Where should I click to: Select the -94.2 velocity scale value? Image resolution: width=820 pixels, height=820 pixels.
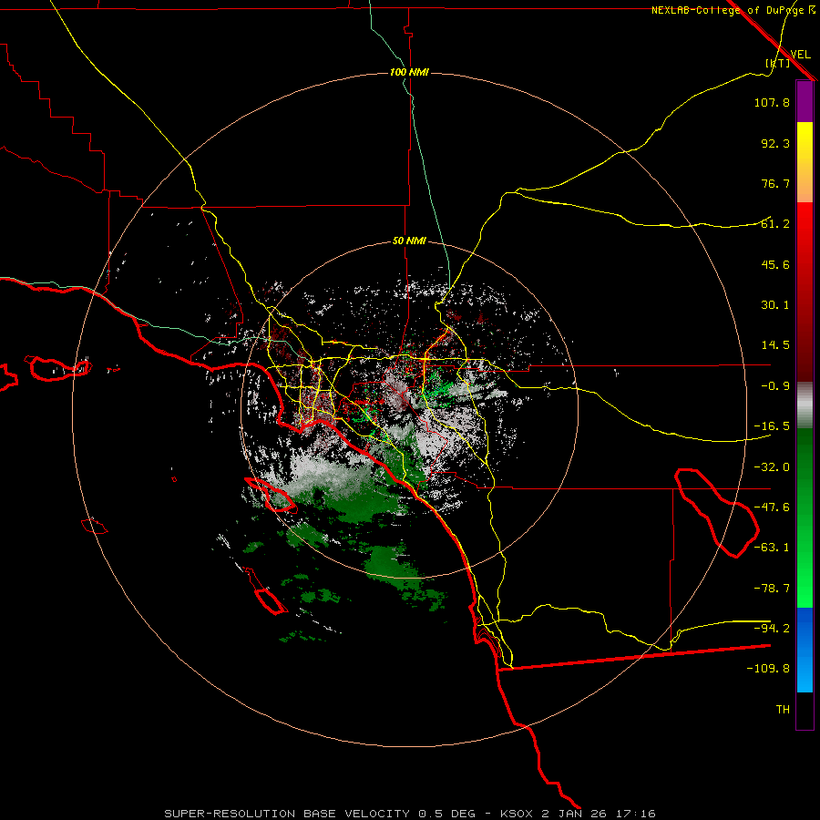point(772,629)
